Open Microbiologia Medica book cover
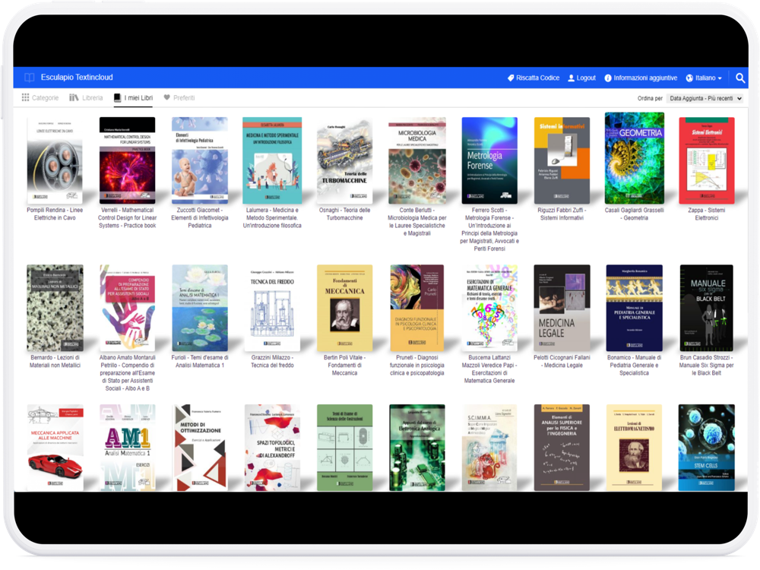760x570 pixels. point(417,160)
